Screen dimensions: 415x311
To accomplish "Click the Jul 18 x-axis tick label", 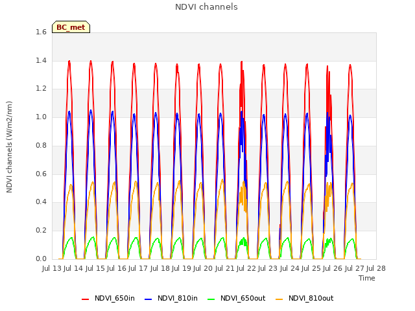I will point(160,268).
